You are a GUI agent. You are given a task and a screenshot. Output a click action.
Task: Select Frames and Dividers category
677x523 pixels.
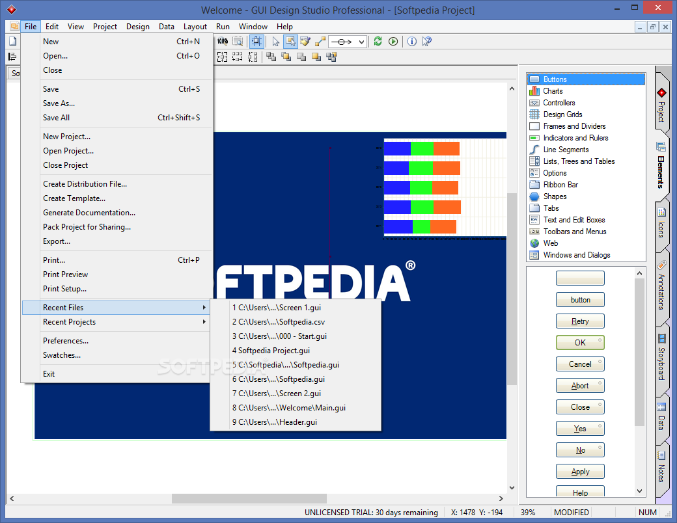click(x=574, y=126)
